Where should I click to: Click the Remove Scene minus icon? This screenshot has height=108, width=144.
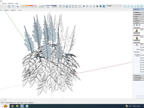(139, 25)
